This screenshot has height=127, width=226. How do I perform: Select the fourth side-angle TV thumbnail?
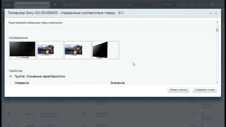point(106,50)
